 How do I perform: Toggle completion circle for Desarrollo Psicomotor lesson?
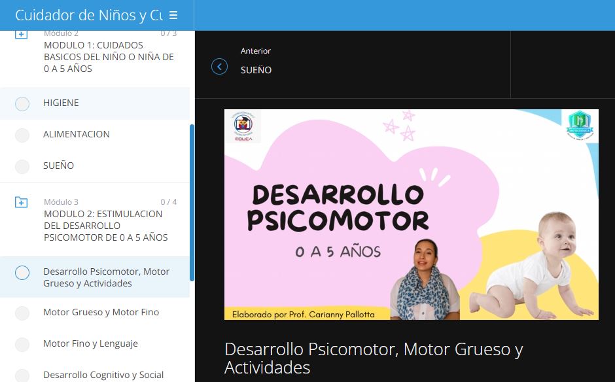22,273
